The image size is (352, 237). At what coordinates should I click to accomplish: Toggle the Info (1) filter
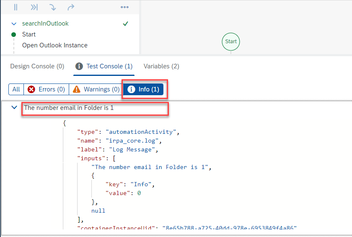click(143, 89)
